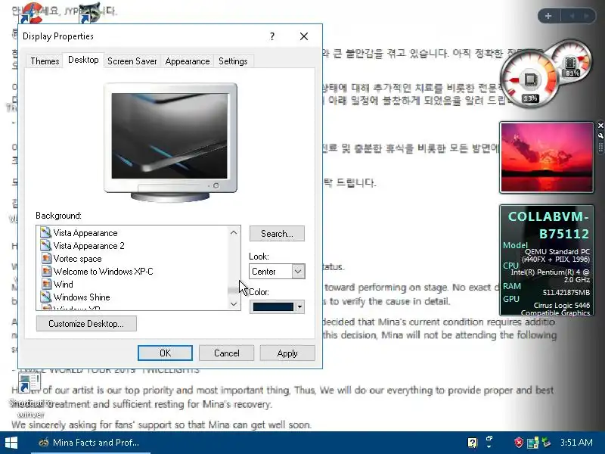Click the red swirl desktop shortcut icon

pos(31,13)
